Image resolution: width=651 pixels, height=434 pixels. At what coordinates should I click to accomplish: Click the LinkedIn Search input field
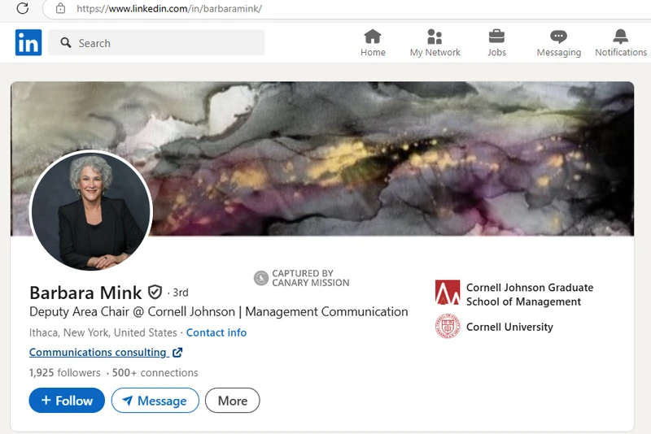[156, 42]
